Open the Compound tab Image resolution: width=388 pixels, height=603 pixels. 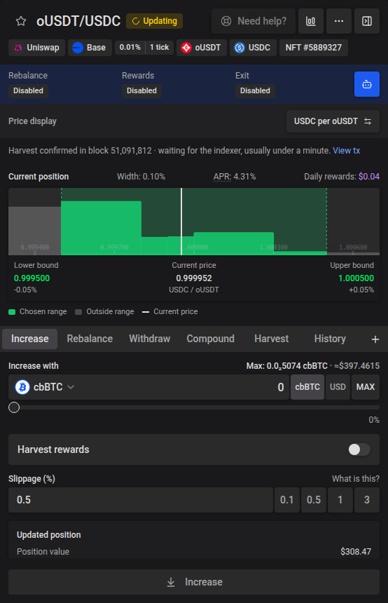click(211, 339)
